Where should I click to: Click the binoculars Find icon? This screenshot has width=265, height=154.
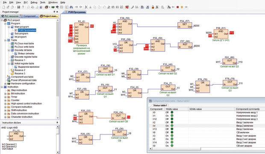click(x=71, y=7)
